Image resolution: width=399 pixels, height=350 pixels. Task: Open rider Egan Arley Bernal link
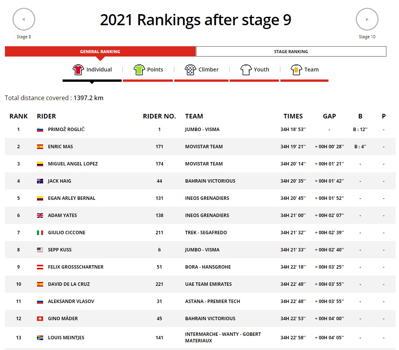pyautogui.click(x=71, y=198)
